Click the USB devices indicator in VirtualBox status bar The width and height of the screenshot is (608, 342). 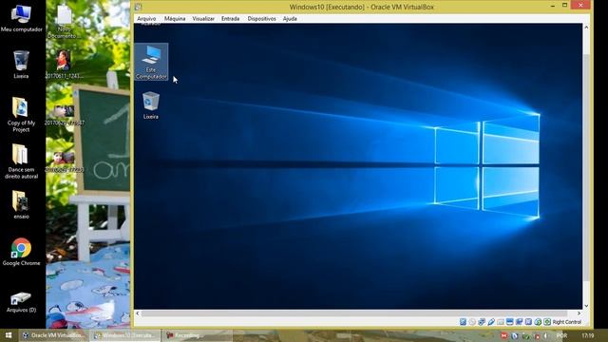[491, 322]
